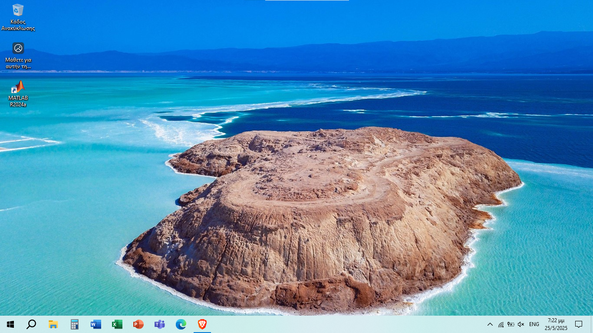Launch Microsoft Excel from the taskbar
The height and width of the screenshot is (333, 593).
pos(117,324)
